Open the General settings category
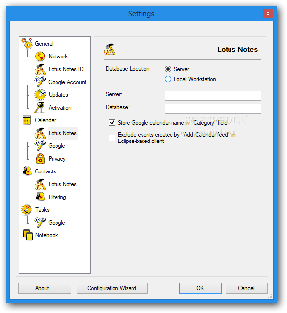This screenshot has height=313, width=287. 44,44
